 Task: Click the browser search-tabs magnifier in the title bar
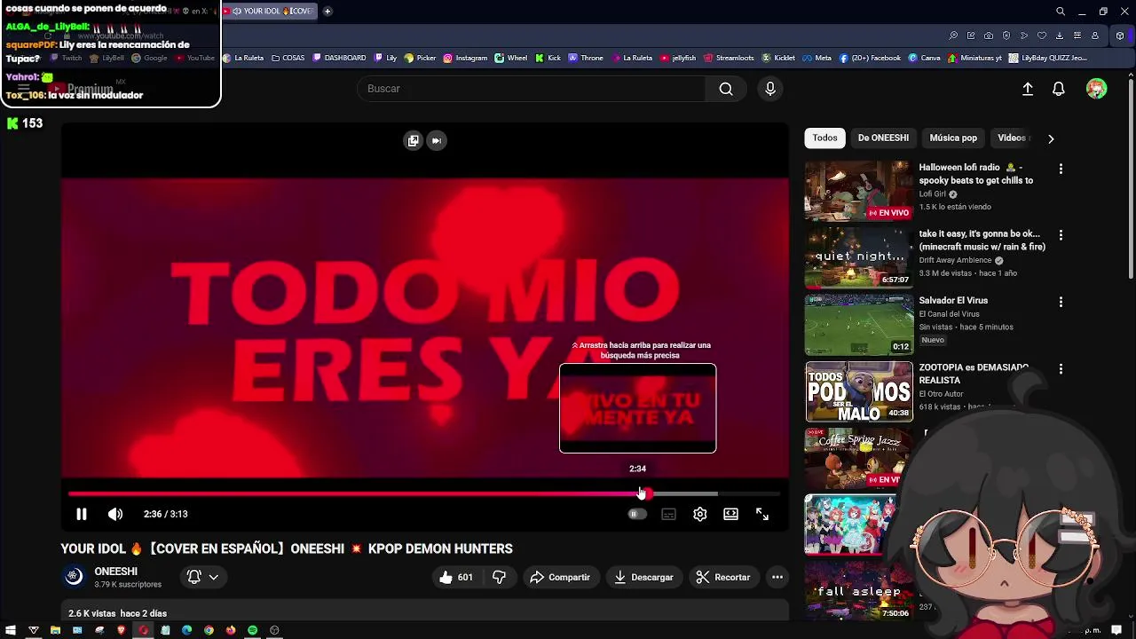tap(1061, 12)
